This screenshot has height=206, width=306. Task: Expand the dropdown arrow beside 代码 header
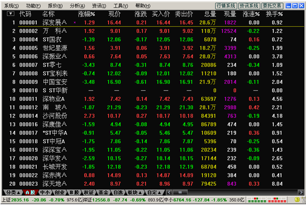click(10, 14)
